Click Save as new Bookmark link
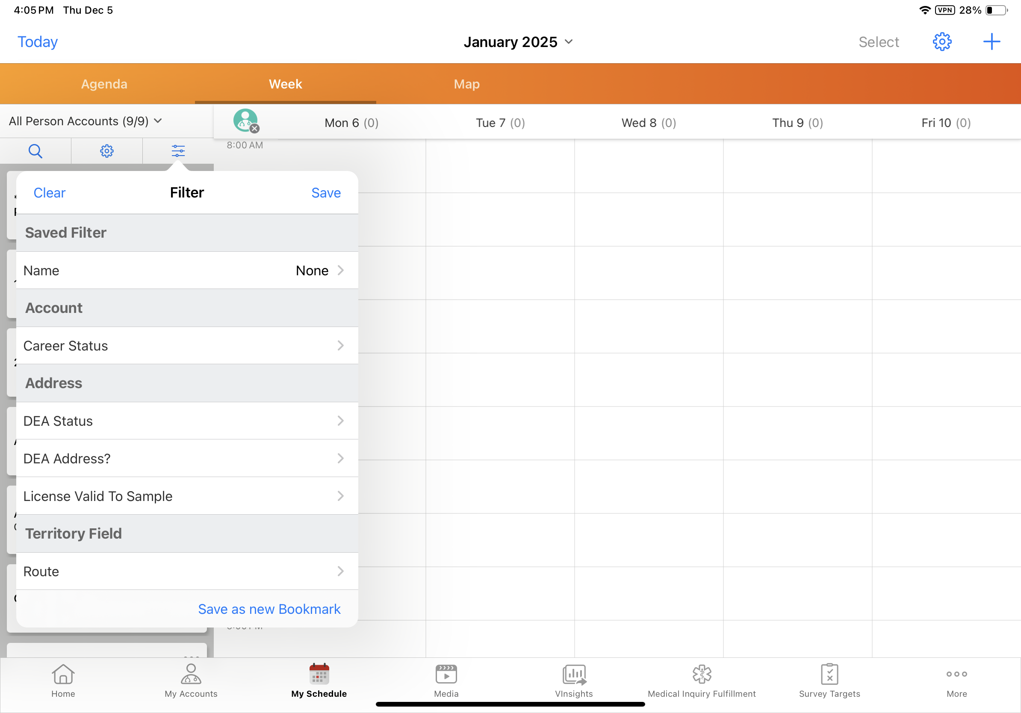The width and height of the screenshot is (1021, 713). pyautogui.click(x=269, y=609)
